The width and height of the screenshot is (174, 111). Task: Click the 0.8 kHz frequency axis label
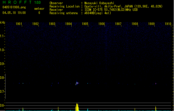(2, 78)
